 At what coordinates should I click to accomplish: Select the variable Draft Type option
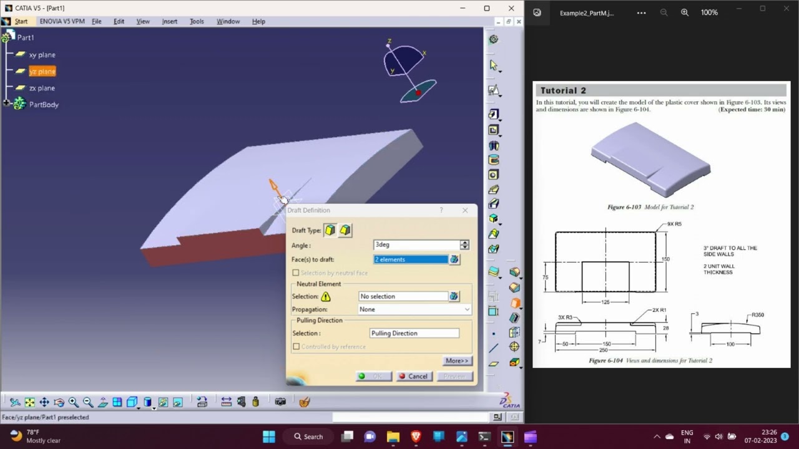(x=345, y=230)
